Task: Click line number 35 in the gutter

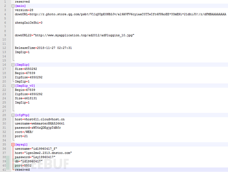Action: click(x=4, y=145)
